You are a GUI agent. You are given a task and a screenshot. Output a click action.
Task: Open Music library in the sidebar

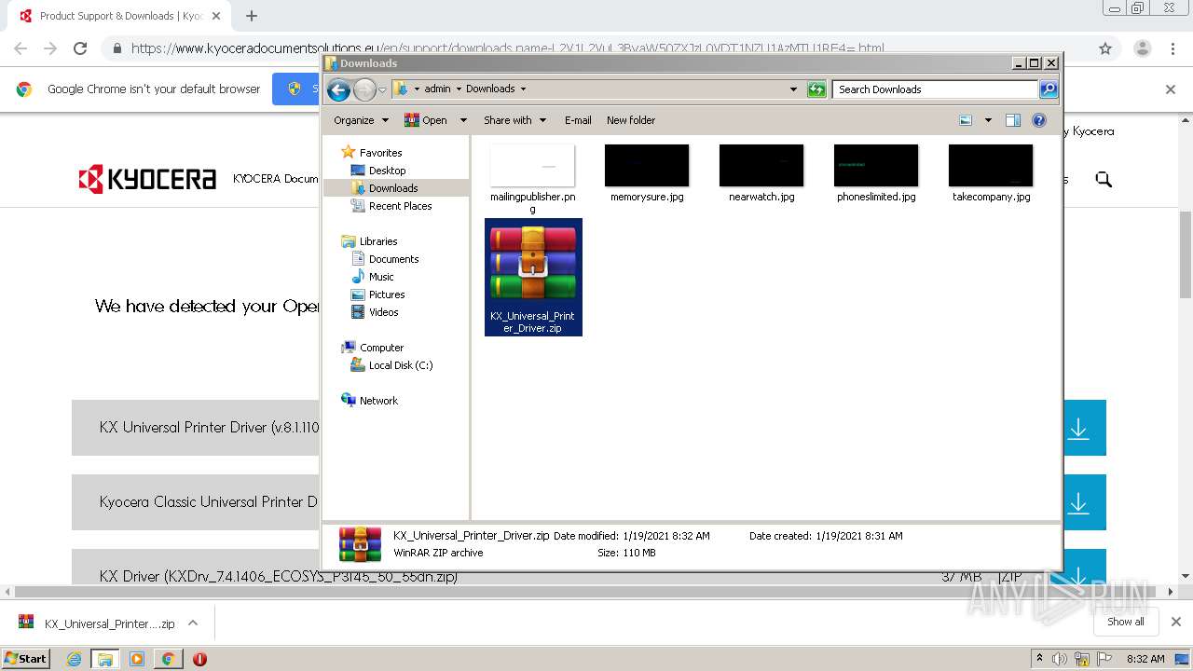[x=381, y=277]
